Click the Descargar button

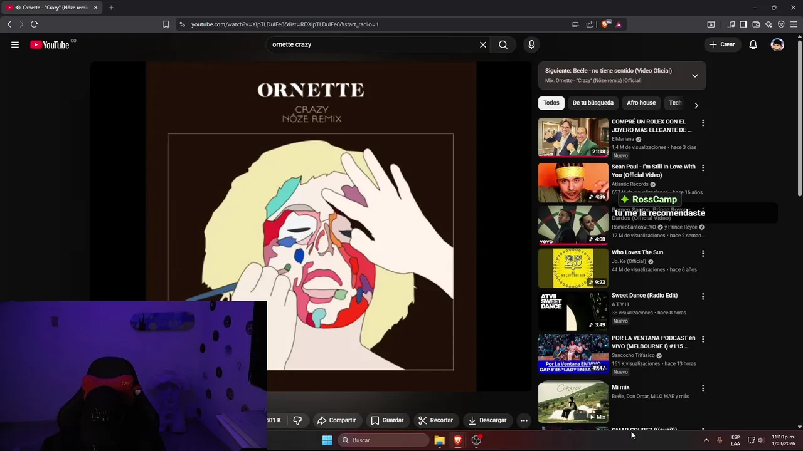487,420
